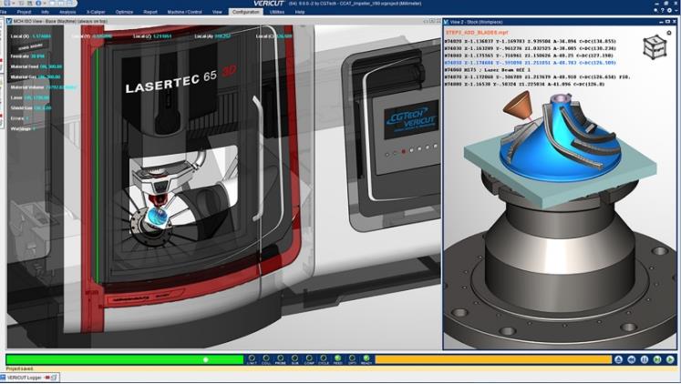Viewport: 681px width, 384px height.
Task: Switch to Machine / Control tab
Action: point(184,12)
